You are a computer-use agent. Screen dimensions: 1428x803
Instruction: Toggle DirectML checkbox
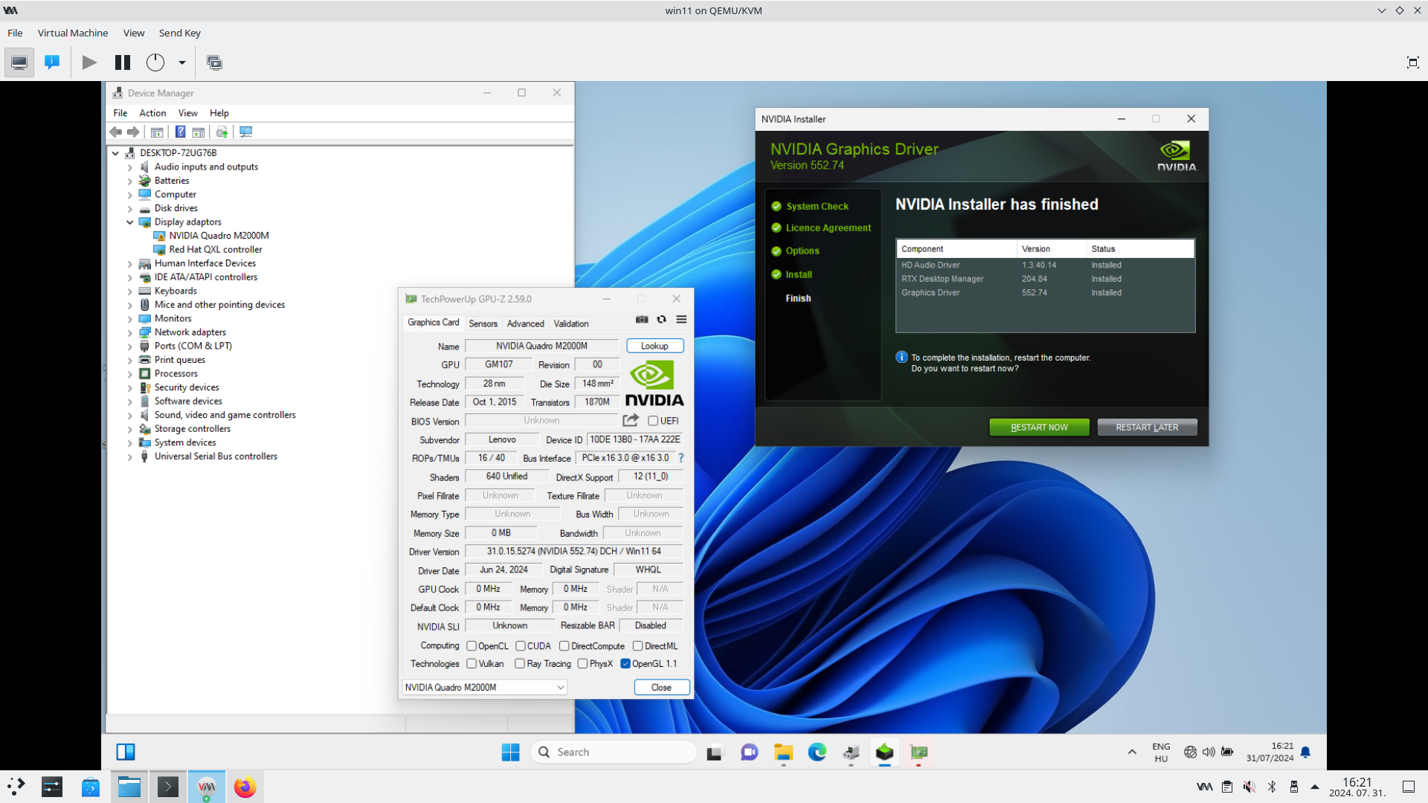coord(637,646)
